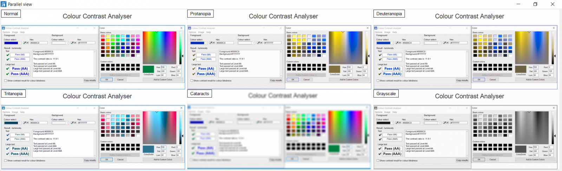Viewport: 562px width, 171px height.
Task: Click Colour Contrast Analyser app icon in Protanopia panel
Action: [x=190, y=28]
